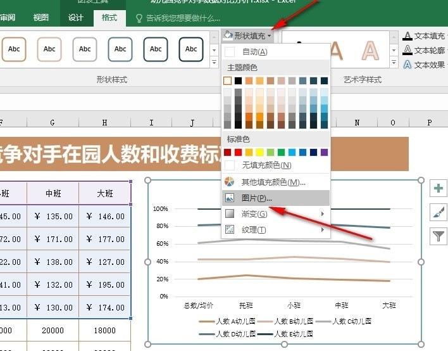448x351 pixels.
Task: Click the Text Effects letter A icon
Action: pyautogui.click(x=408, y=65)
